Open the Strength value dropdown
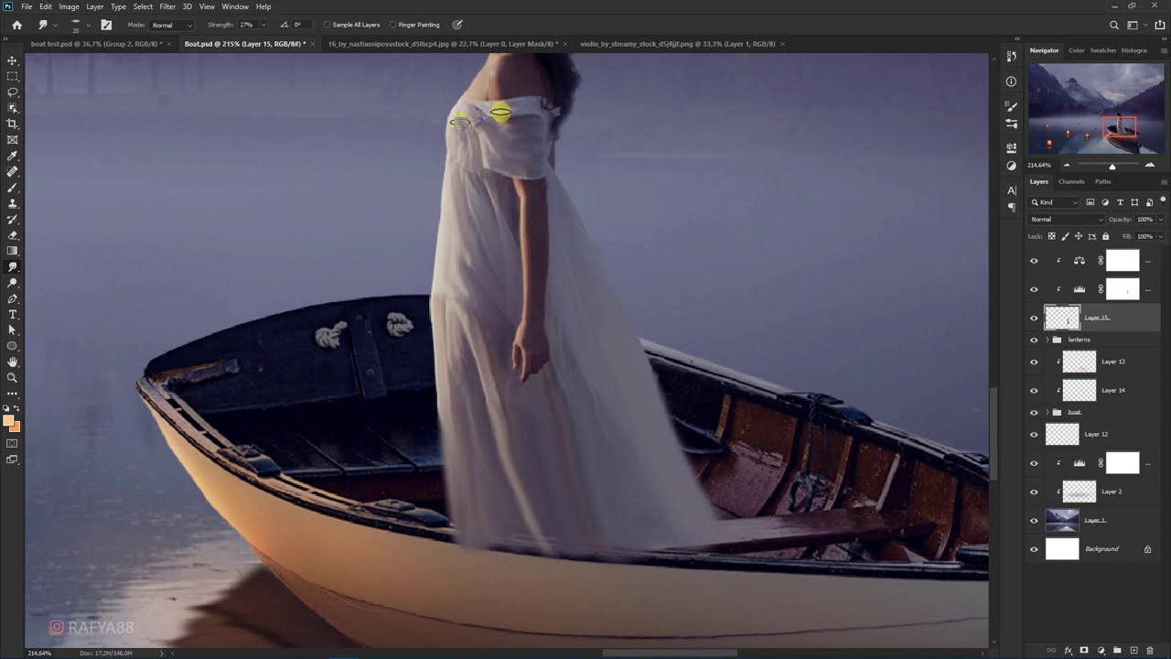The width and height of the screenshot is (1171, 659). point(263,25)
